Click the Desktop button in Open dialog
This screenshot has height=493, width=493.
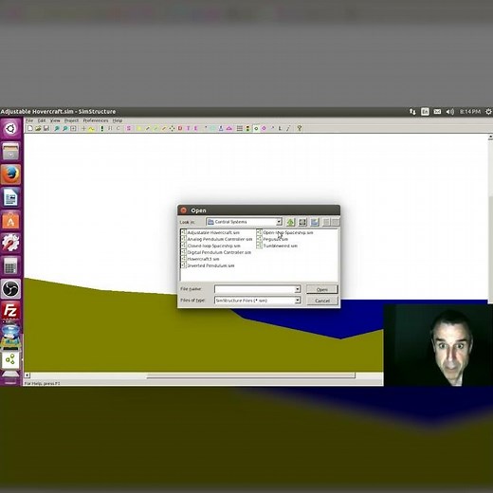(x=302, y=222)
